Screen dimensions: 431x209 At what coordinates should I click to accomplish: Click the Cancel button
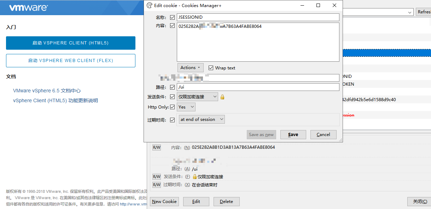324,135
